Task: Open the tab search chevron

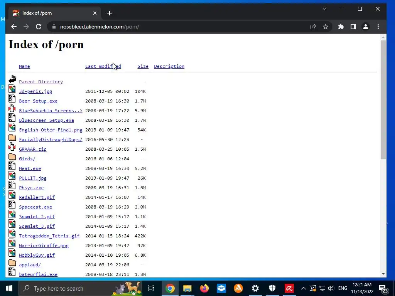Action: point(324,9)
